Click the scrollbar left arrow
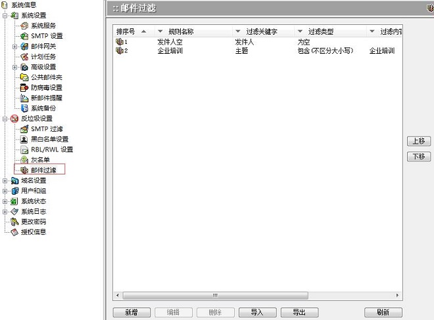This screenshot has height=320, width=434. [x=118, y=296]
